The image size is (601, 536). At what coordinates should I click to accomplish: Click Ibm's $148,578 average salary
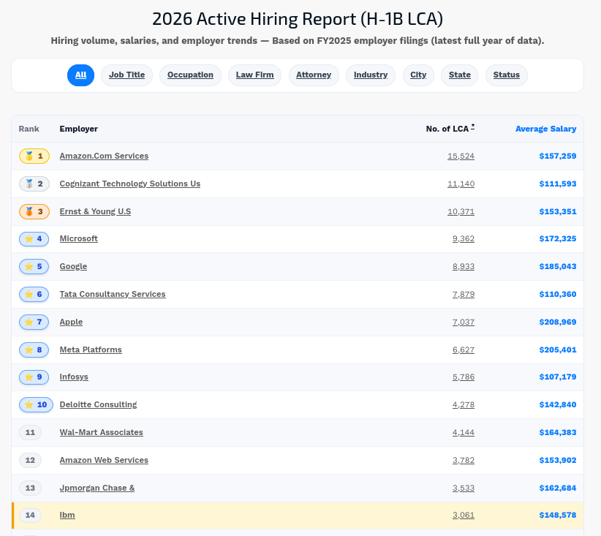point(558,515)
